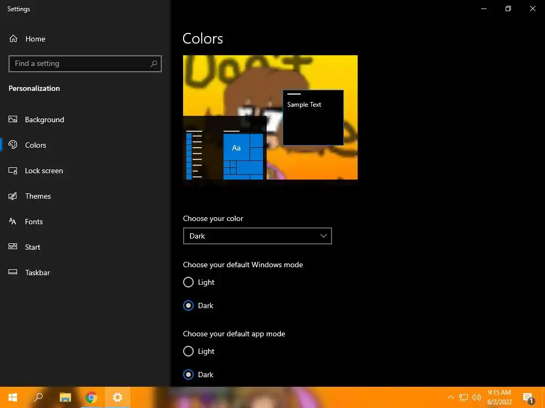This screenshot has height=408, width=545.
Task: Click the Sample Text preview window
Action: tap(313, 117)
